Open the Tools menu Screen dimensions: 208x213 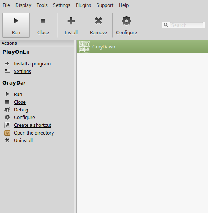click(x=42, y=5)
